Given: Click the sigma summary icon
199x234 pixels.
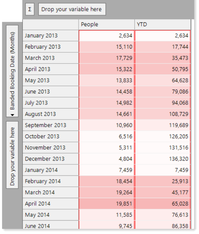Looking at the screenshot, I should pos(30,9).
